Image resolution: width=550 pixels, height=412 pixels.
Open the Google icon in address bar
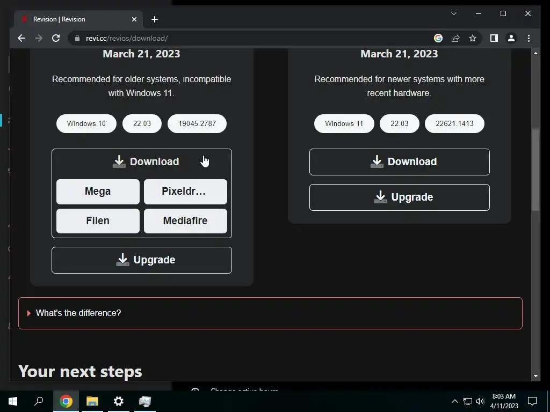[438, 38]
